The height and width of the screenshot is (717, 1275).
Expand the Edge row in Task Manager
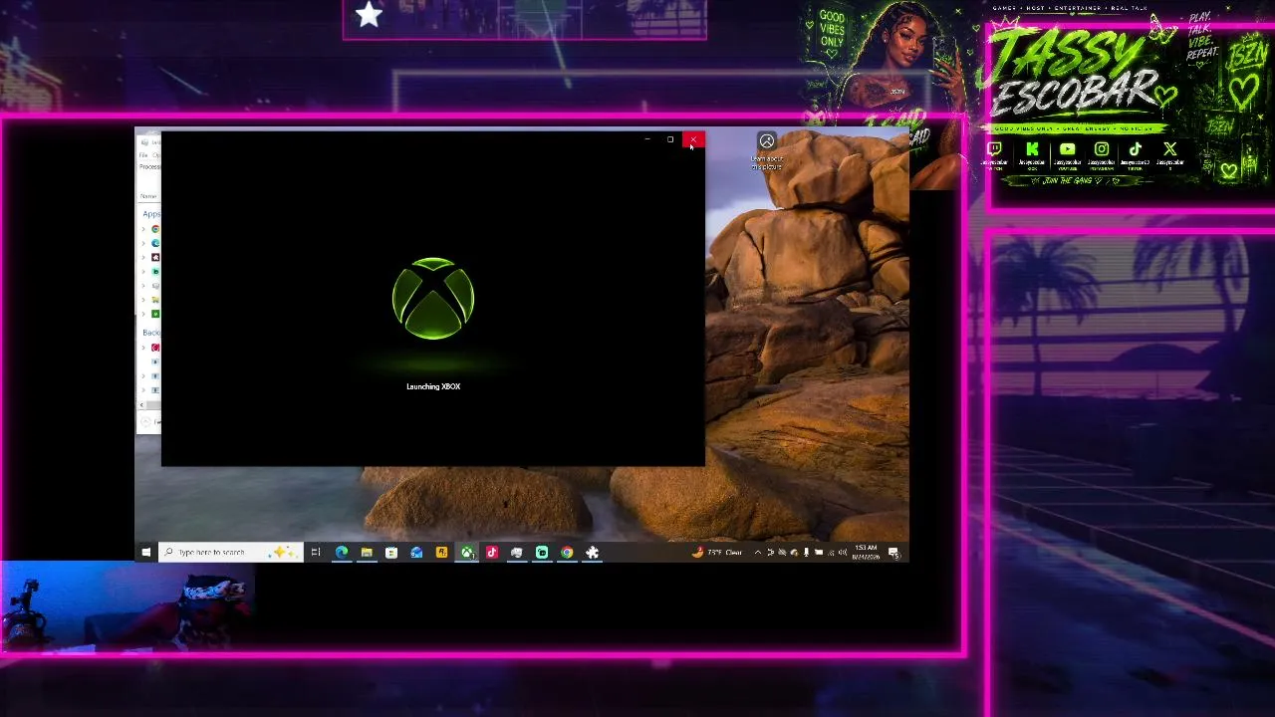point(143,243)
